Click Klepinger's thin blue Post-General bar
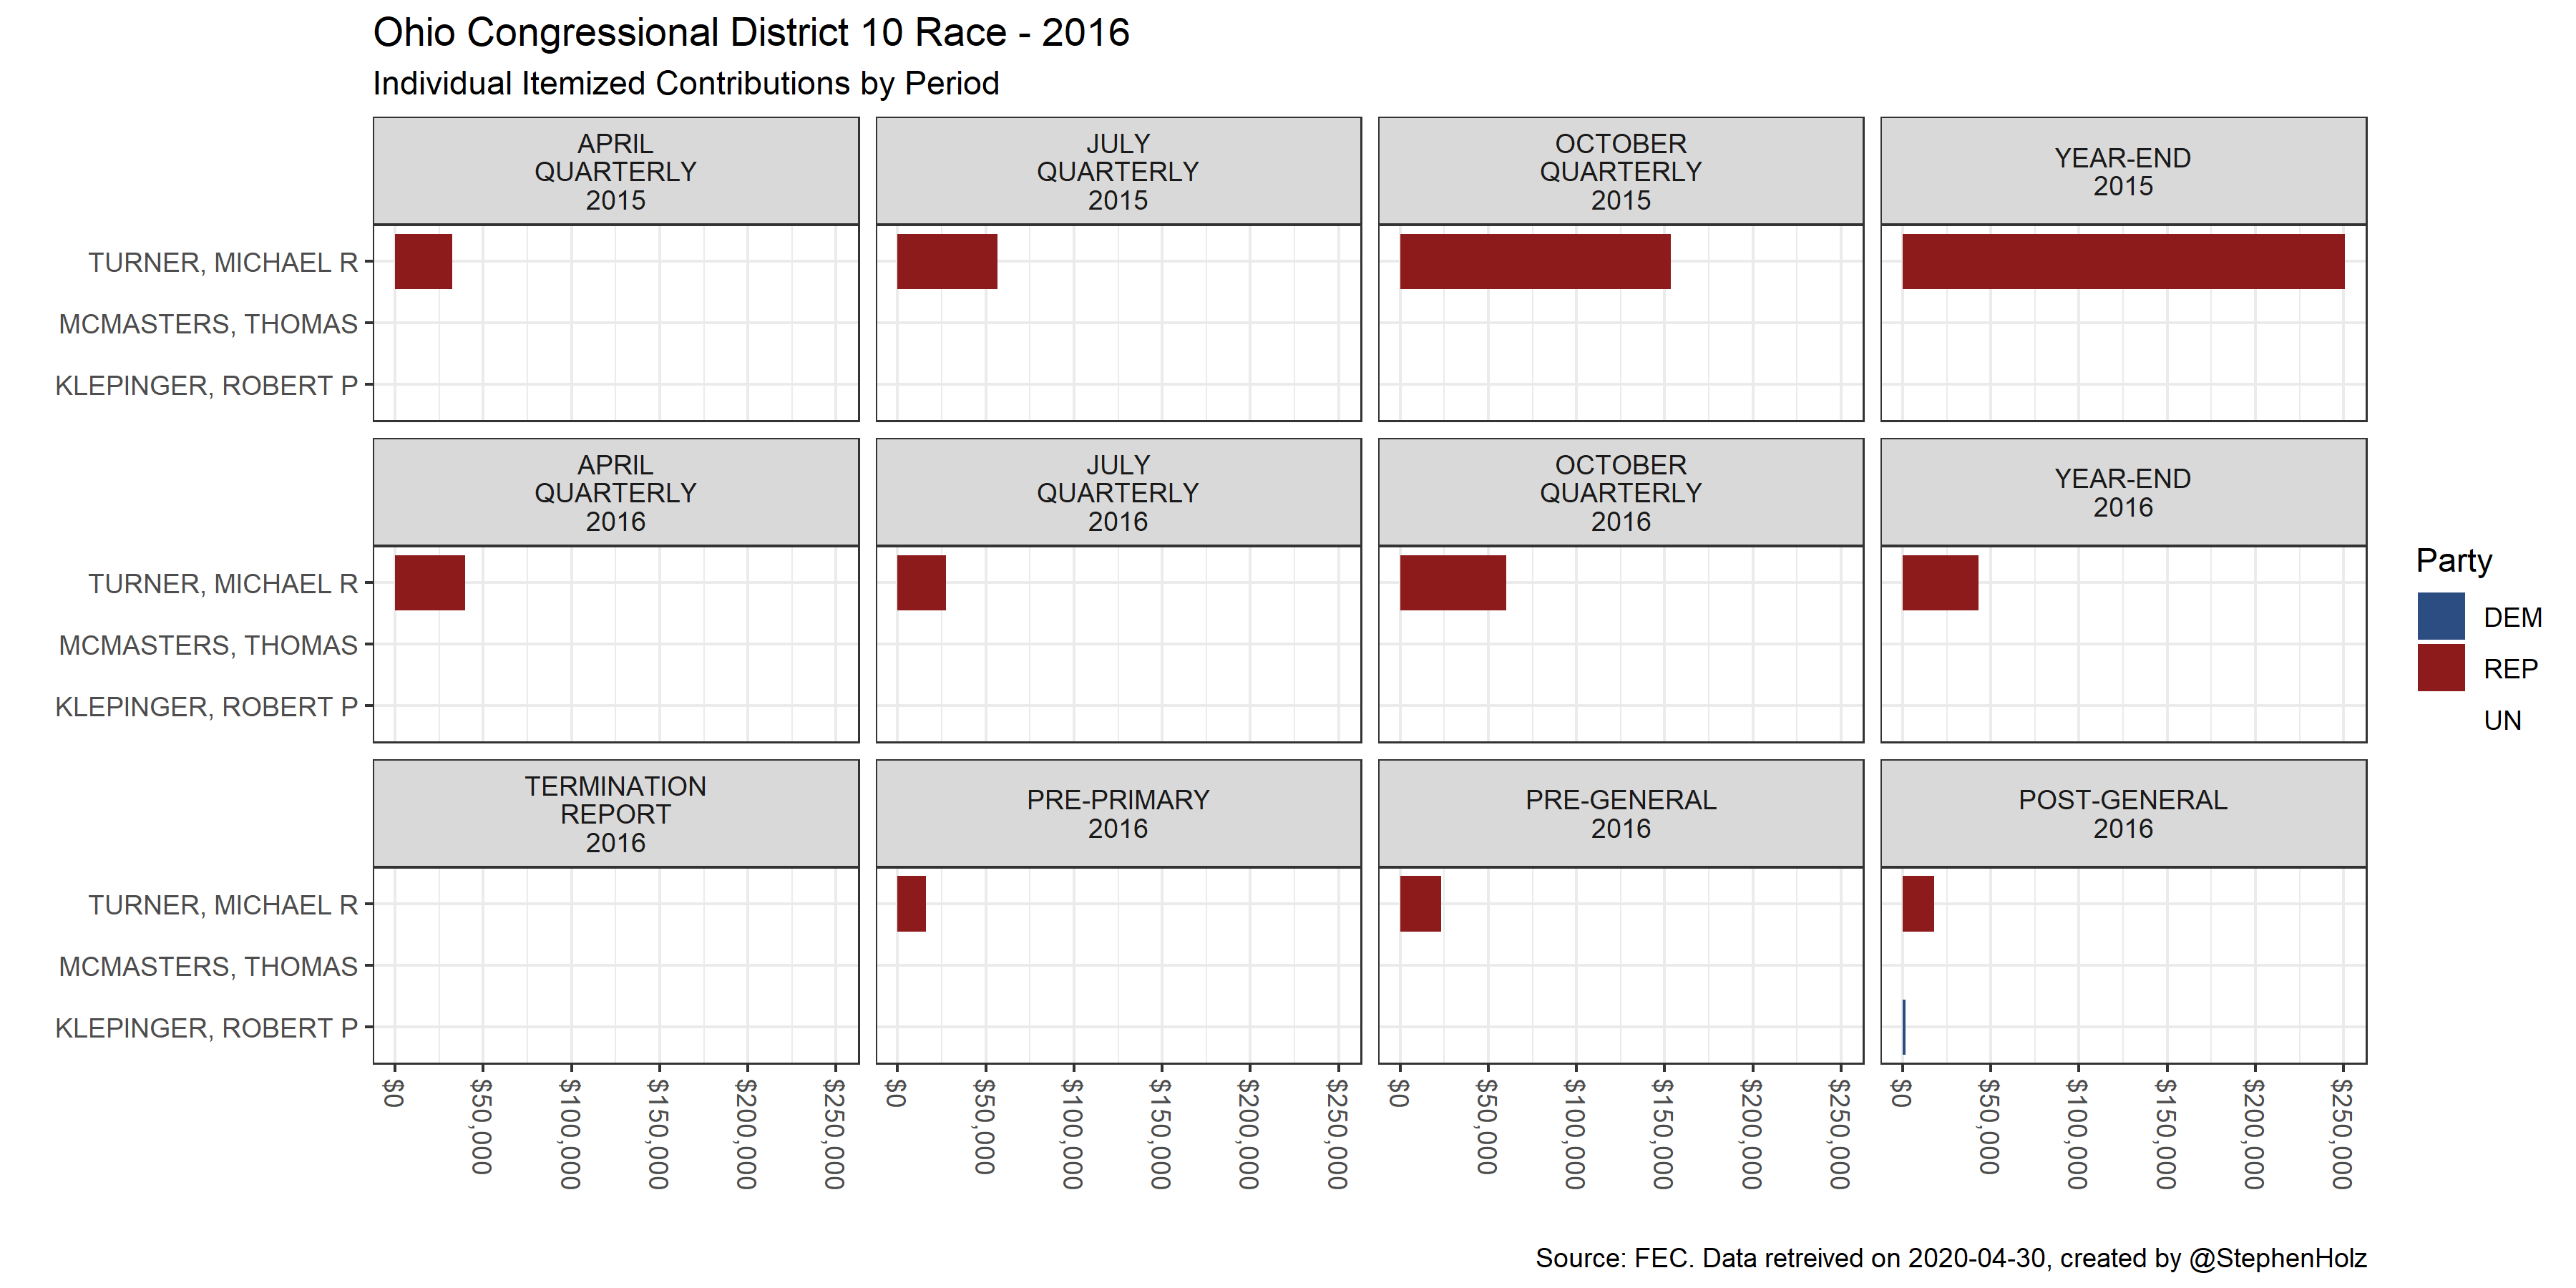Image resolution: width=2576 pixels, height=1288 pixels. click(1903, 1027)
